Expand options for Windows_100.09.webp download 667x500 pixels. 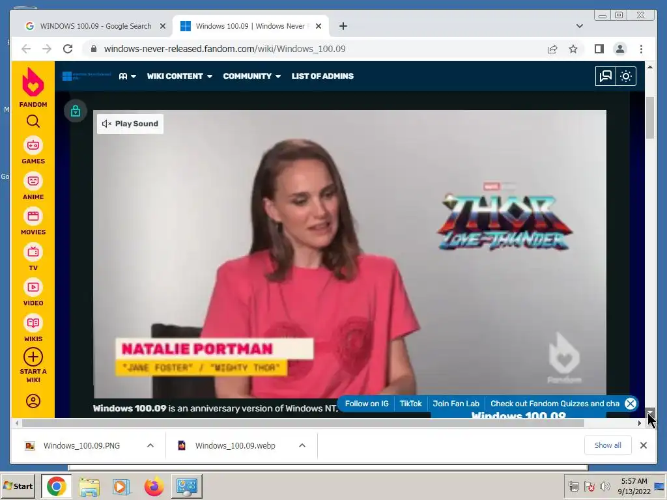pyautogui.click(x=302, y=445)
